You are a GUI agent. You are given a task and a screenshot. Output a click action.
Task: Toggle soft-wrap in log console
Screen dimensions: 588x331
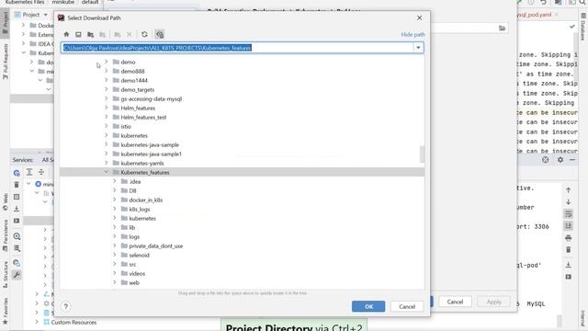(569, 214)
